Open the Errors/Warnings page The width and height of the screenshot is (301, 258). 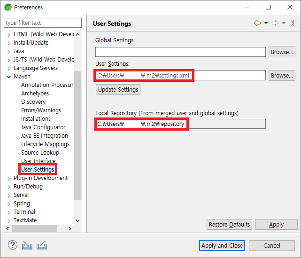(41, 110)
